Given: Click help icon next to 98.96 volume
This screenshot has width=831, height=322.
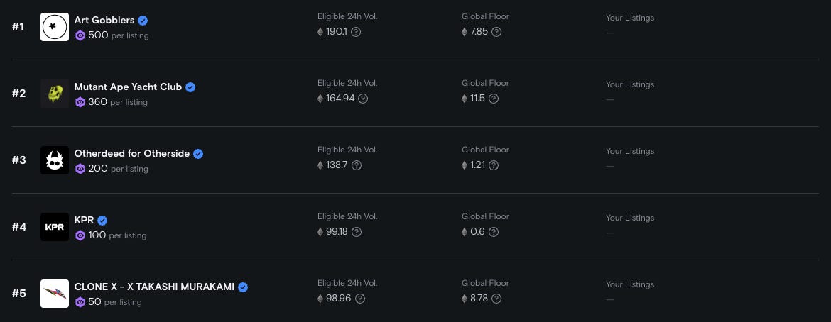Looking at the screenshot, I should pyautogui.click(x=360, y=299).
